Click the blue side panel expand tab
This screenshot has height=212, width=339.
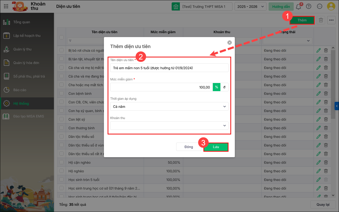pyautogui.click(x=337, y=106)
